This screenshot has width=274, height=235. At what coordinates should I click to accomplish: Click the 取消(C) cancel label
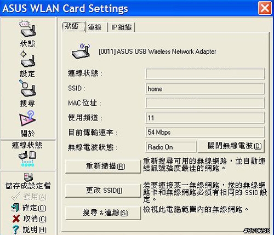pyautogui.click(x=35, y=219)
